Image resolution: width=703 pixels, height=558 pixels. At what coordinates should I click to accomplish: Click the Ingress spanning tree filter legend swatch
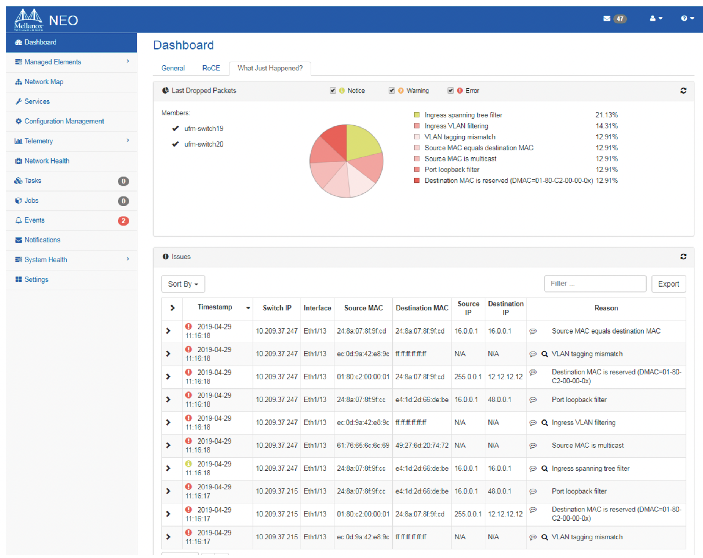(417, 115)
